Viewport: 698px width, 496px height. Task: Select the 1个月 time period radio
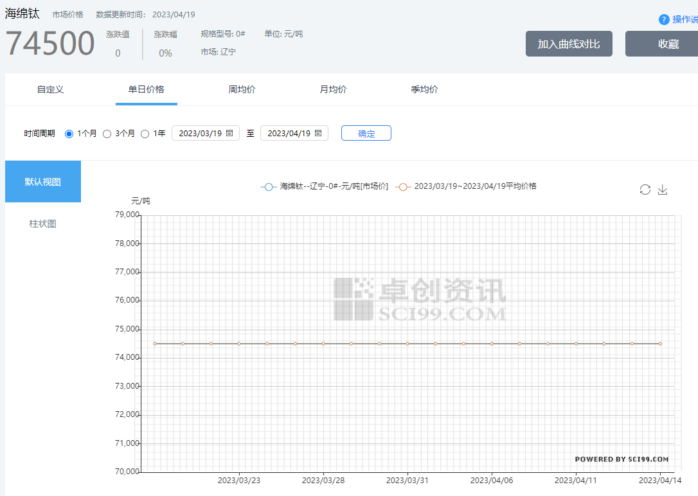click(69, 134)
